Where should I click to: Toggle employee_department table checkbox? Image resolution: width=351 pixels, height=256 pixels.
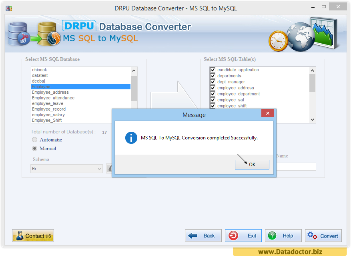(213, 94)
